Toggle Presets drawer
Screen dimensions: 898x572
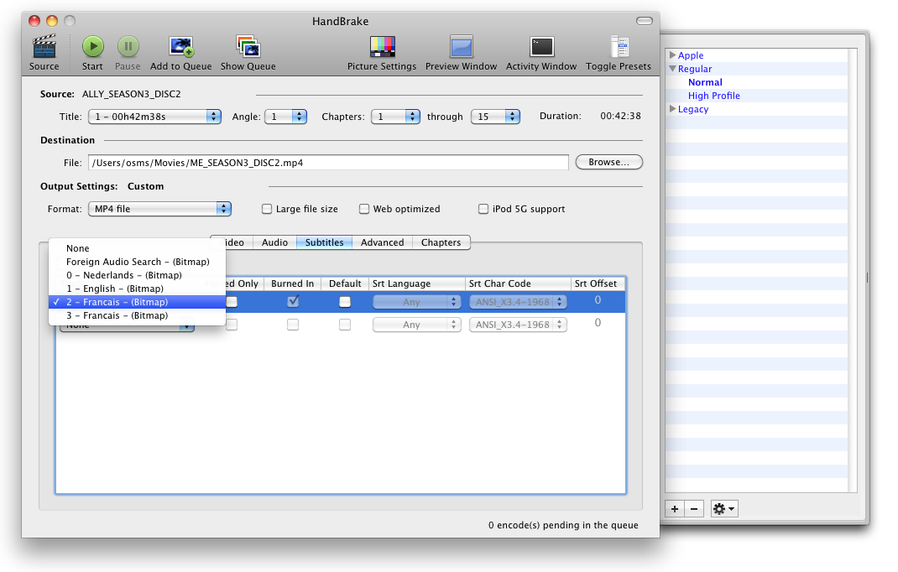click(x=619, y=47)
